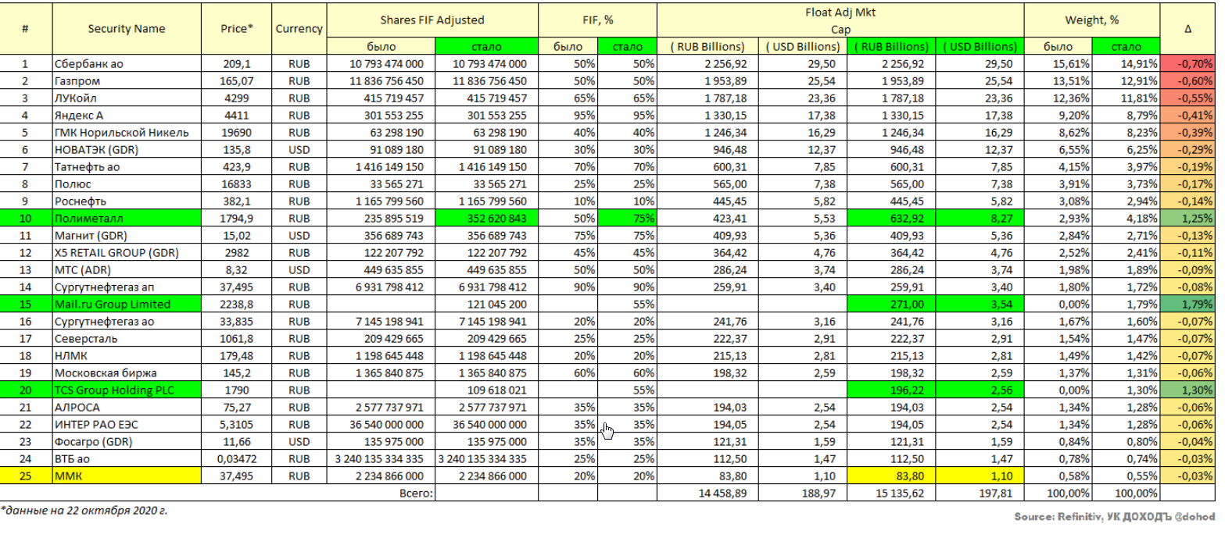The height and width of the screenshot is (538, 1225).
Task: Select the FIF, % header
Action: pyautogui.click(x=597, y=20)
